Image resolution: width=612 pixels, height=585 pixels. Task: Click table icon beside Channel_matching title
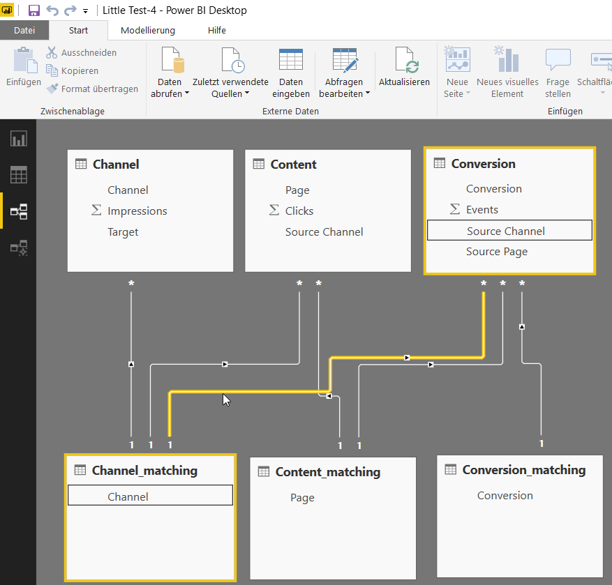[x=80, y=469]
